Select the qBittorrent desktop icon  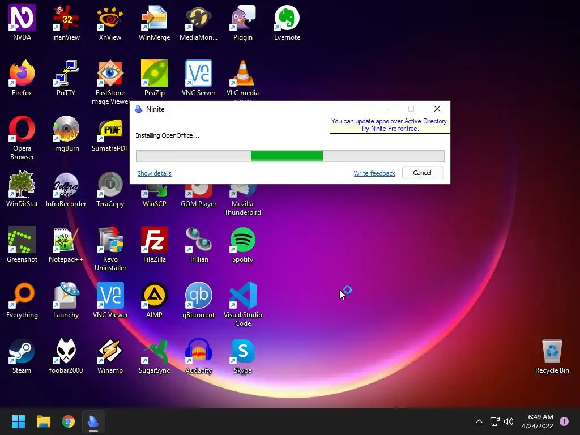point(198,295)
